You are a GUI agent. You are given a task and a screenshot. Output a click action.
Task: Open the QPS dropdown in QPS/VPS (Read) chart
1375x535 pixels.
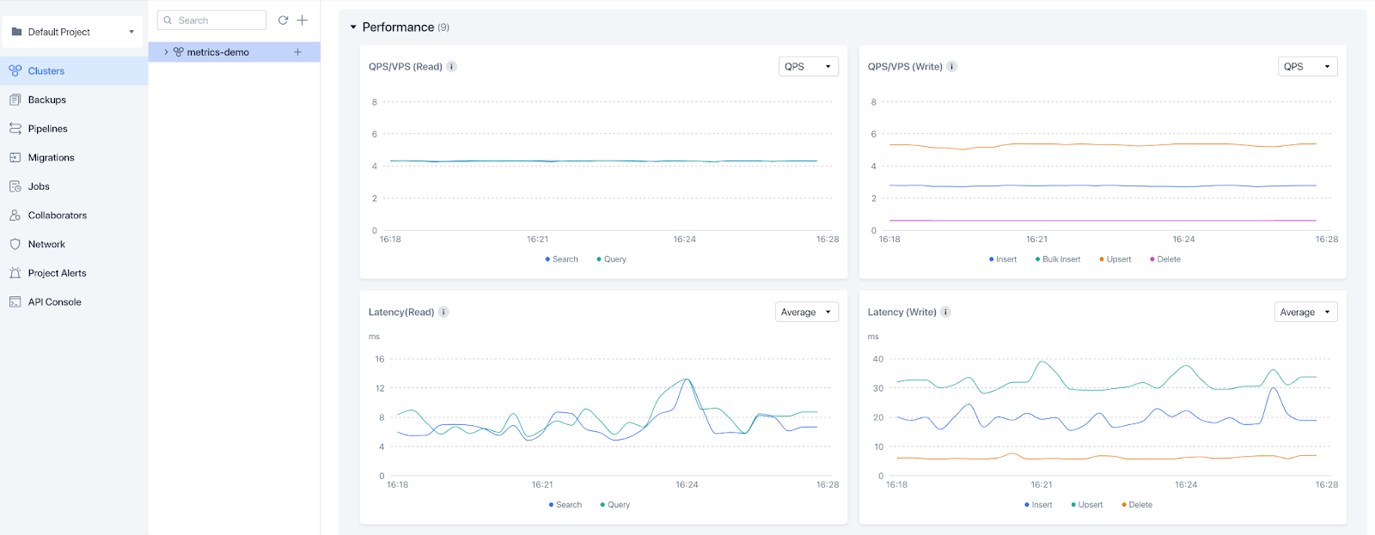point(808,66)
